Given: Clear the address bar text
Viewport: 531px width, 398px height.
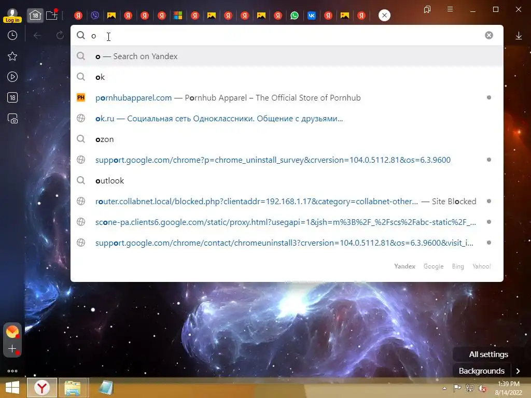Looking at the screenshot, I should 488,35.
